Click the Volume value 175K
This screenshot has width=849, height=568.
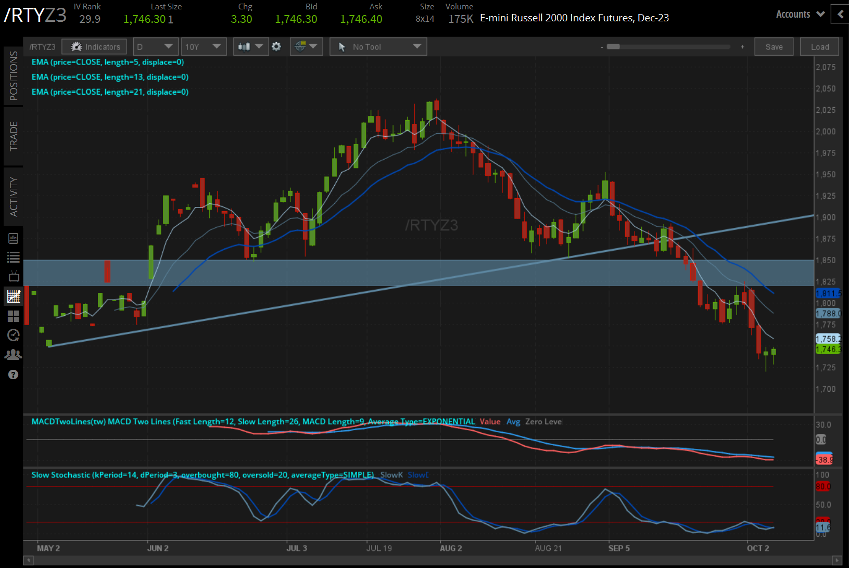461,19
